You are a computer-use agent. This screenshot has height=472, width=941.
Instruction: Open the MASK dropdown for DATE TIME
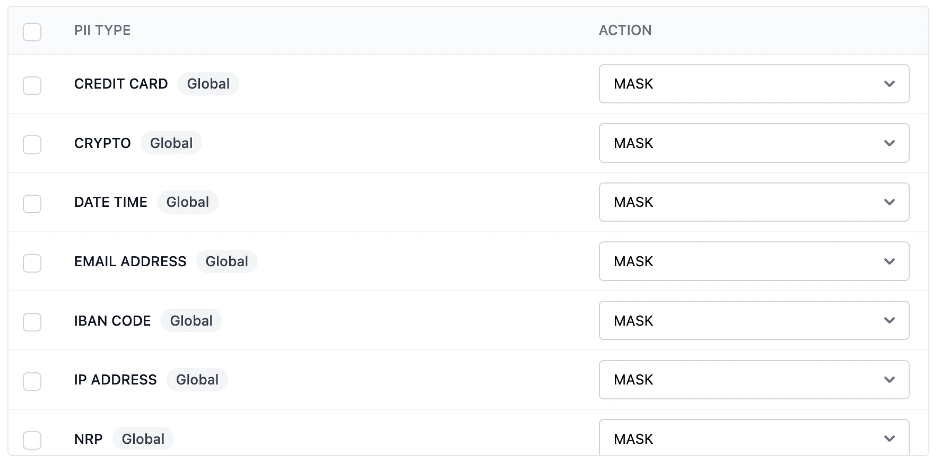[753, 202]
